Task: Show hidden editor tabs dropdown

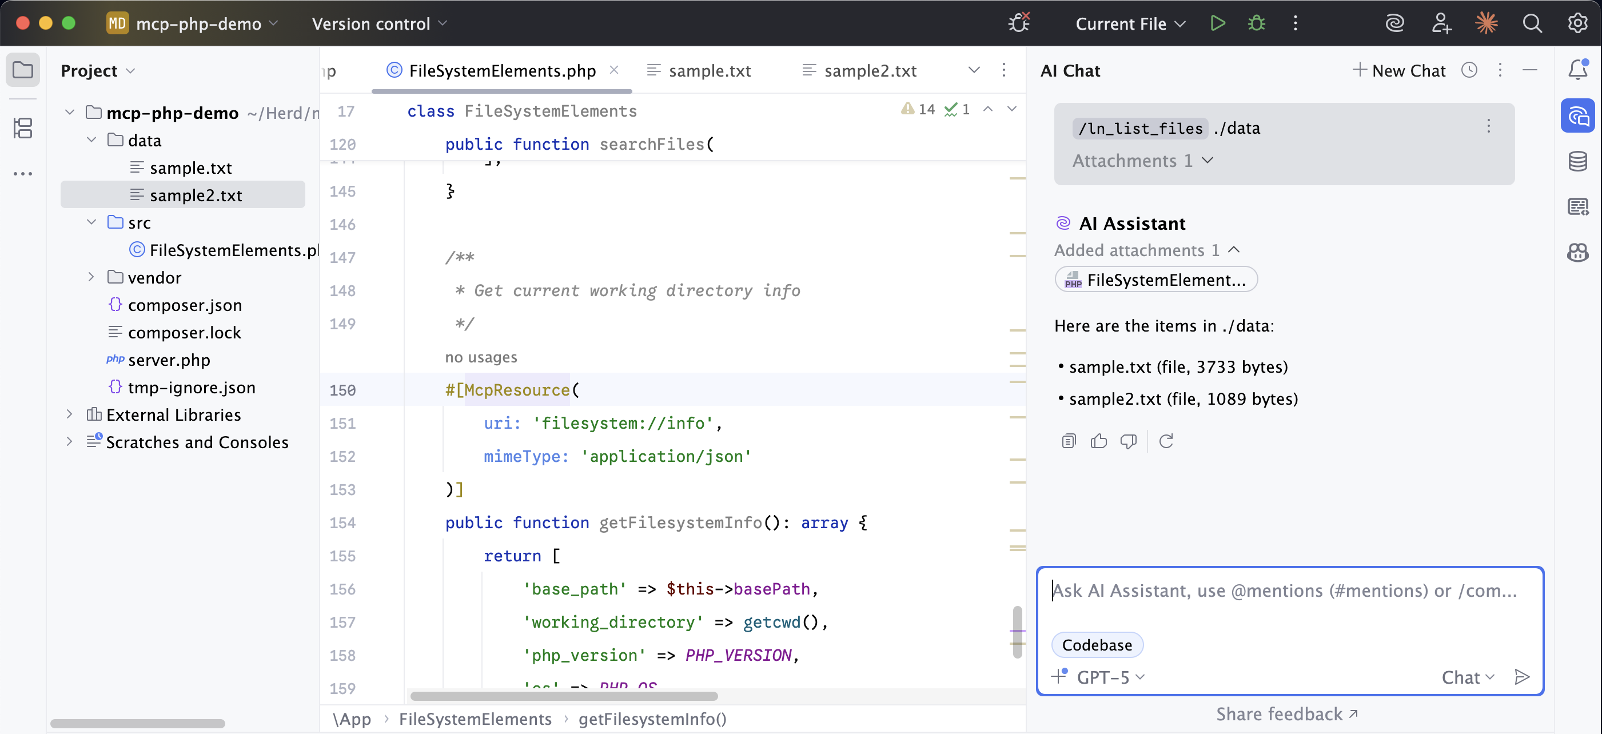Action: [974, 70]
